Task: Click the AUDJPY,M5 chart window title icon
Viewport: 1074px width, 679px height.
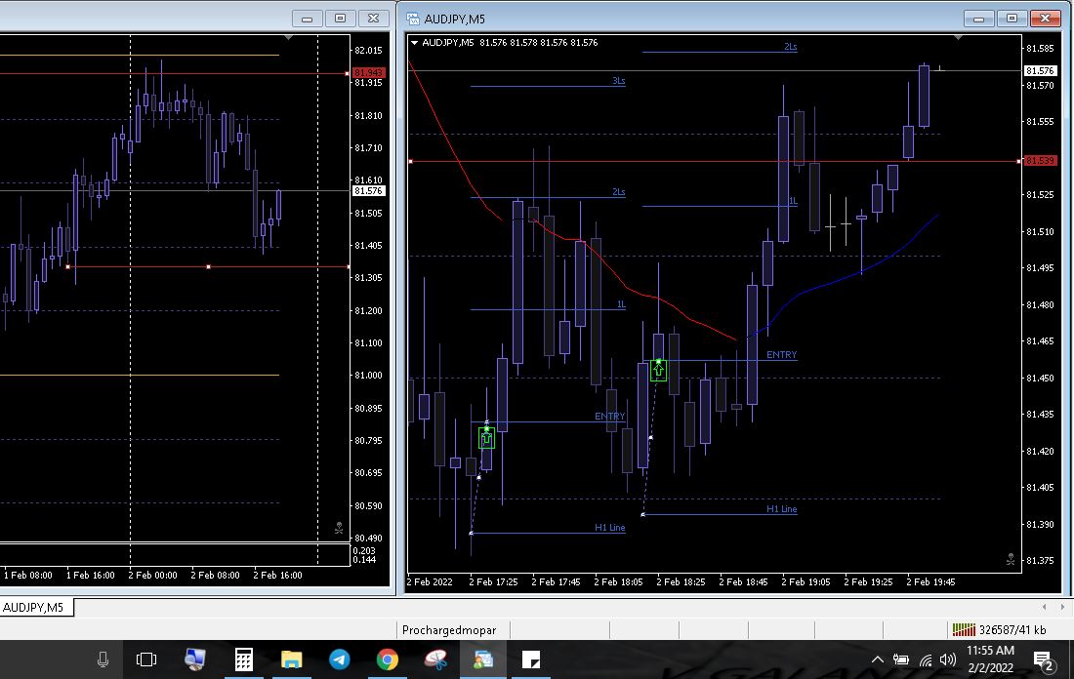Action: (413, 18)
